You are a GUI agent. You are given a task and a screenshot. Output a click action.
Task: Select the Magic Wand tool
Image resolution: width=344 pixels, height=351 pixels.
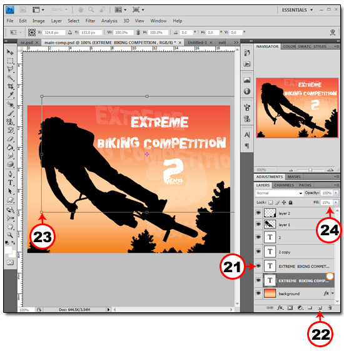[x=10, y=78]
